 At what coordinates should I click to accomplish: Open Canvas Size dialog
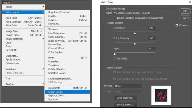(23, 35)
